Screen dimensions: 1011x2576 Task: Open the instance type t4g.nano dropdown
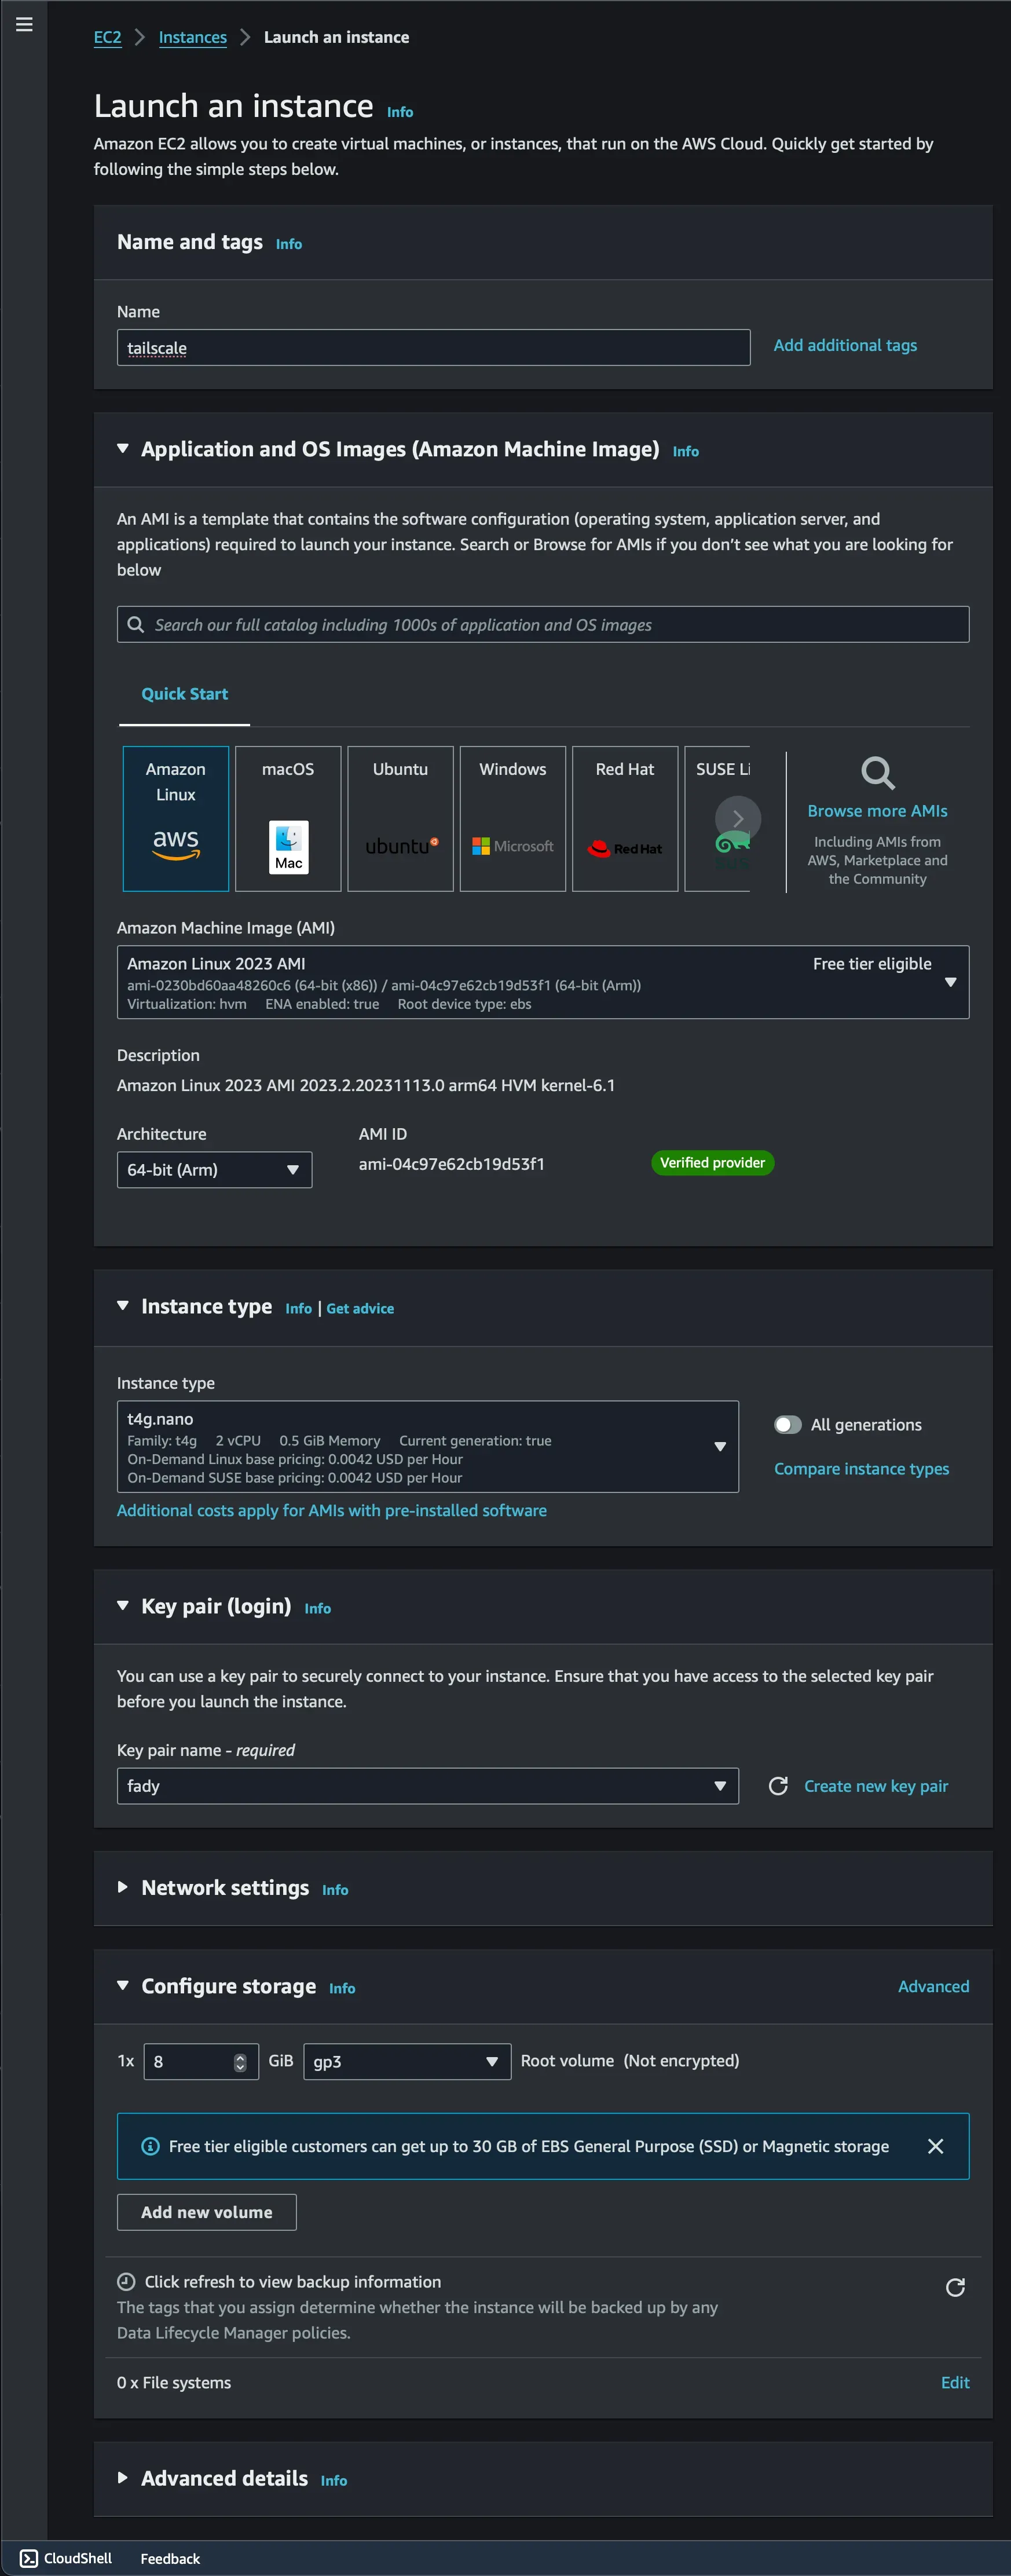click(x=427, y=1446)
